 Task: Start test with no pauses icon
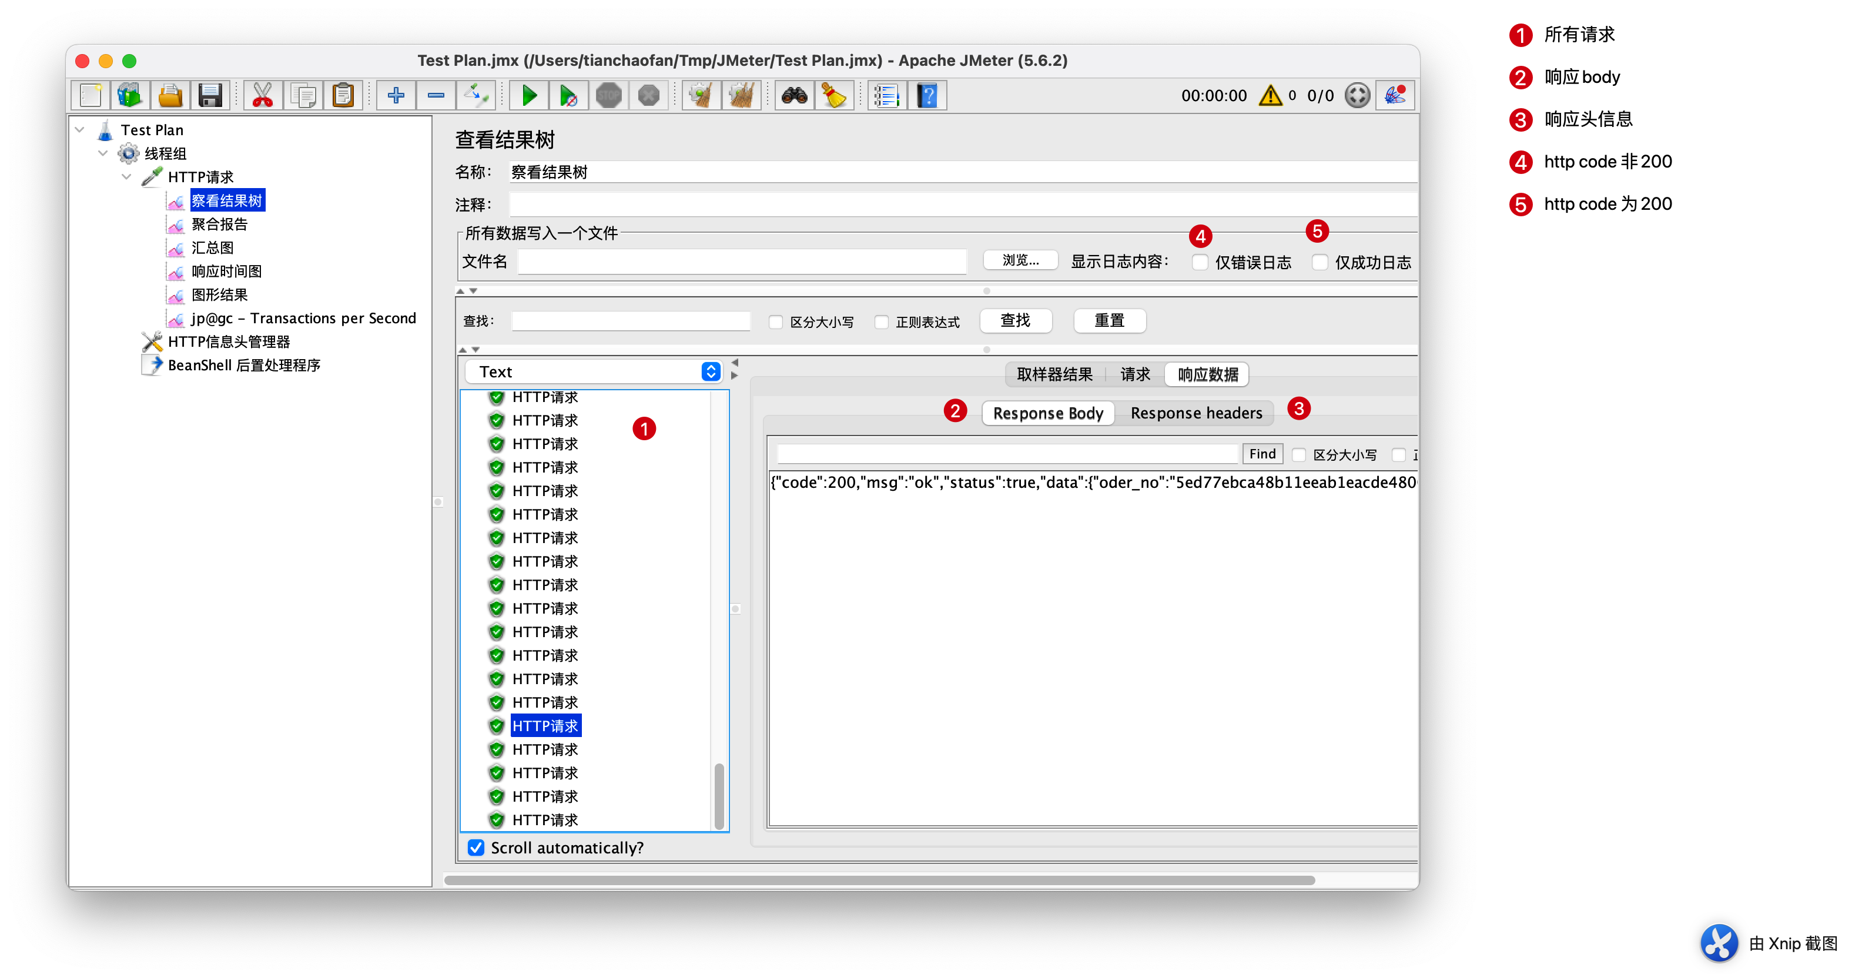click(569, 95)
